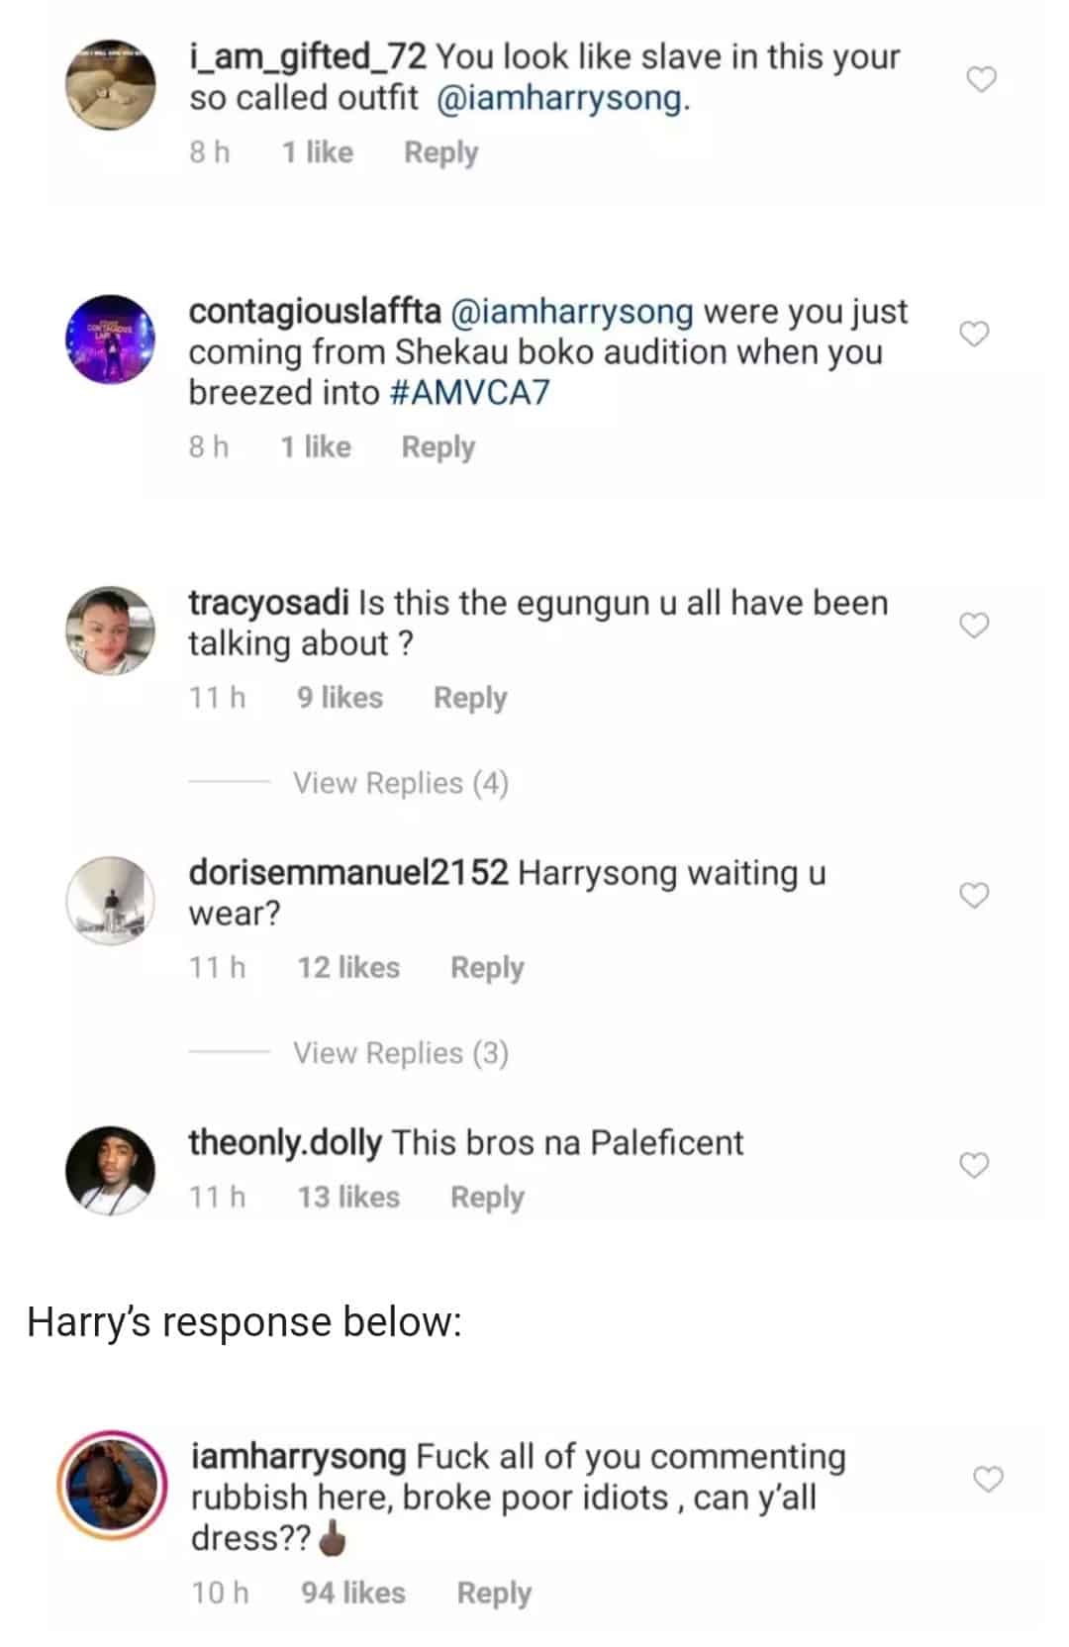Open contagiouslaffta's profile via username
Viewport: 1069px width, 1647px height.
pos(315,312)
